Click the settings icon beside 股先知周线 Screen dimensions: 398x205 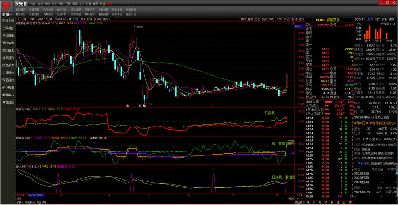tap(18, 138)
